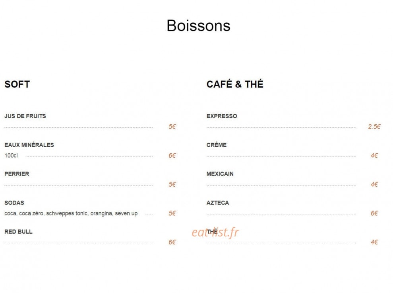Select the CAFÉ & THÉ section heading
Viewport: 393px width, 293px height.
(x=235, y=84)
